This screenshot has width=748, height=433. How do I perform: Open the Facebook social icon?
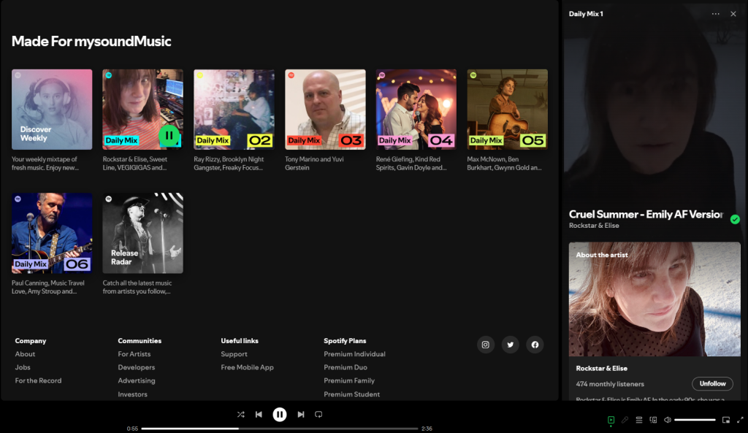(535, 345)
